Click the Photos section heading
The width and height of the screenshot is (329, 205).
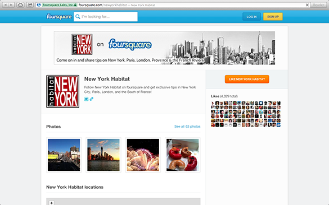pos(53,127)
